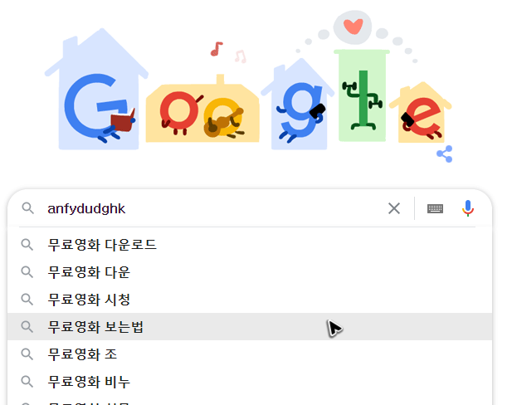Select highlighted suggestion 무료영화 보는법
This screenshot has width=512, height=405.
pos(250,327)
